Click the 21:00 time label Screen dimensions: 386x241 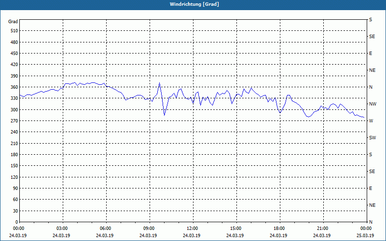point(322,228)
